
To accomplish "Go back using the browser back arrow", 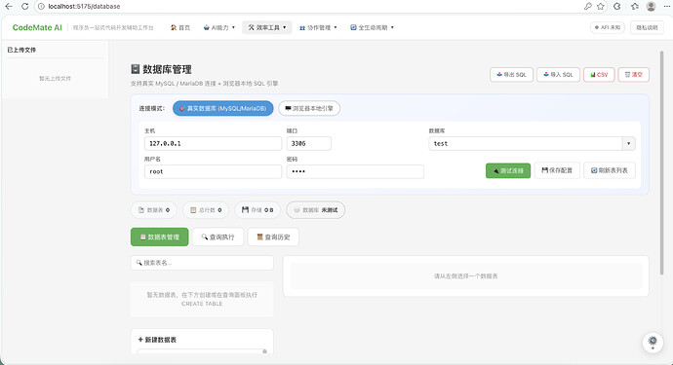I will 8,7.
